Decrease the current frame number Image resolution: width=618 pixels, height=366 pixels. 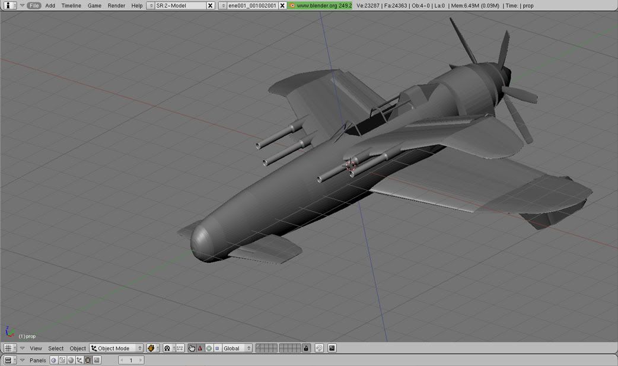(x=122, y=360)
